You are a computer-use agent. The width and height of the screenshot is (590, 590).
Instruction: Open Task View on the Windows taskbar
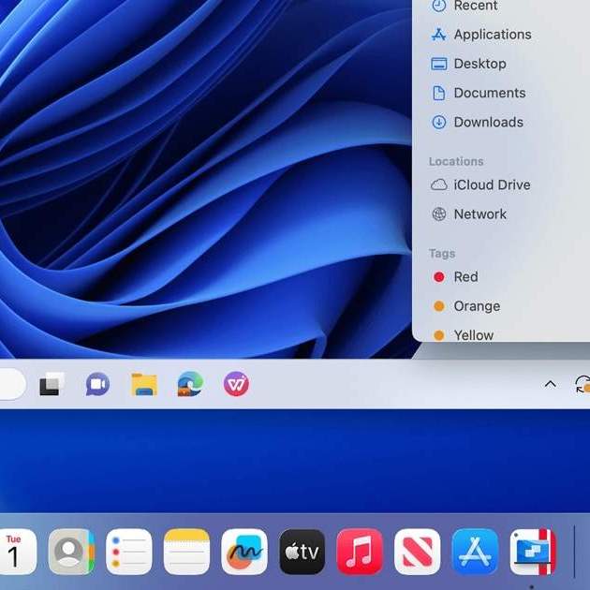52,384
